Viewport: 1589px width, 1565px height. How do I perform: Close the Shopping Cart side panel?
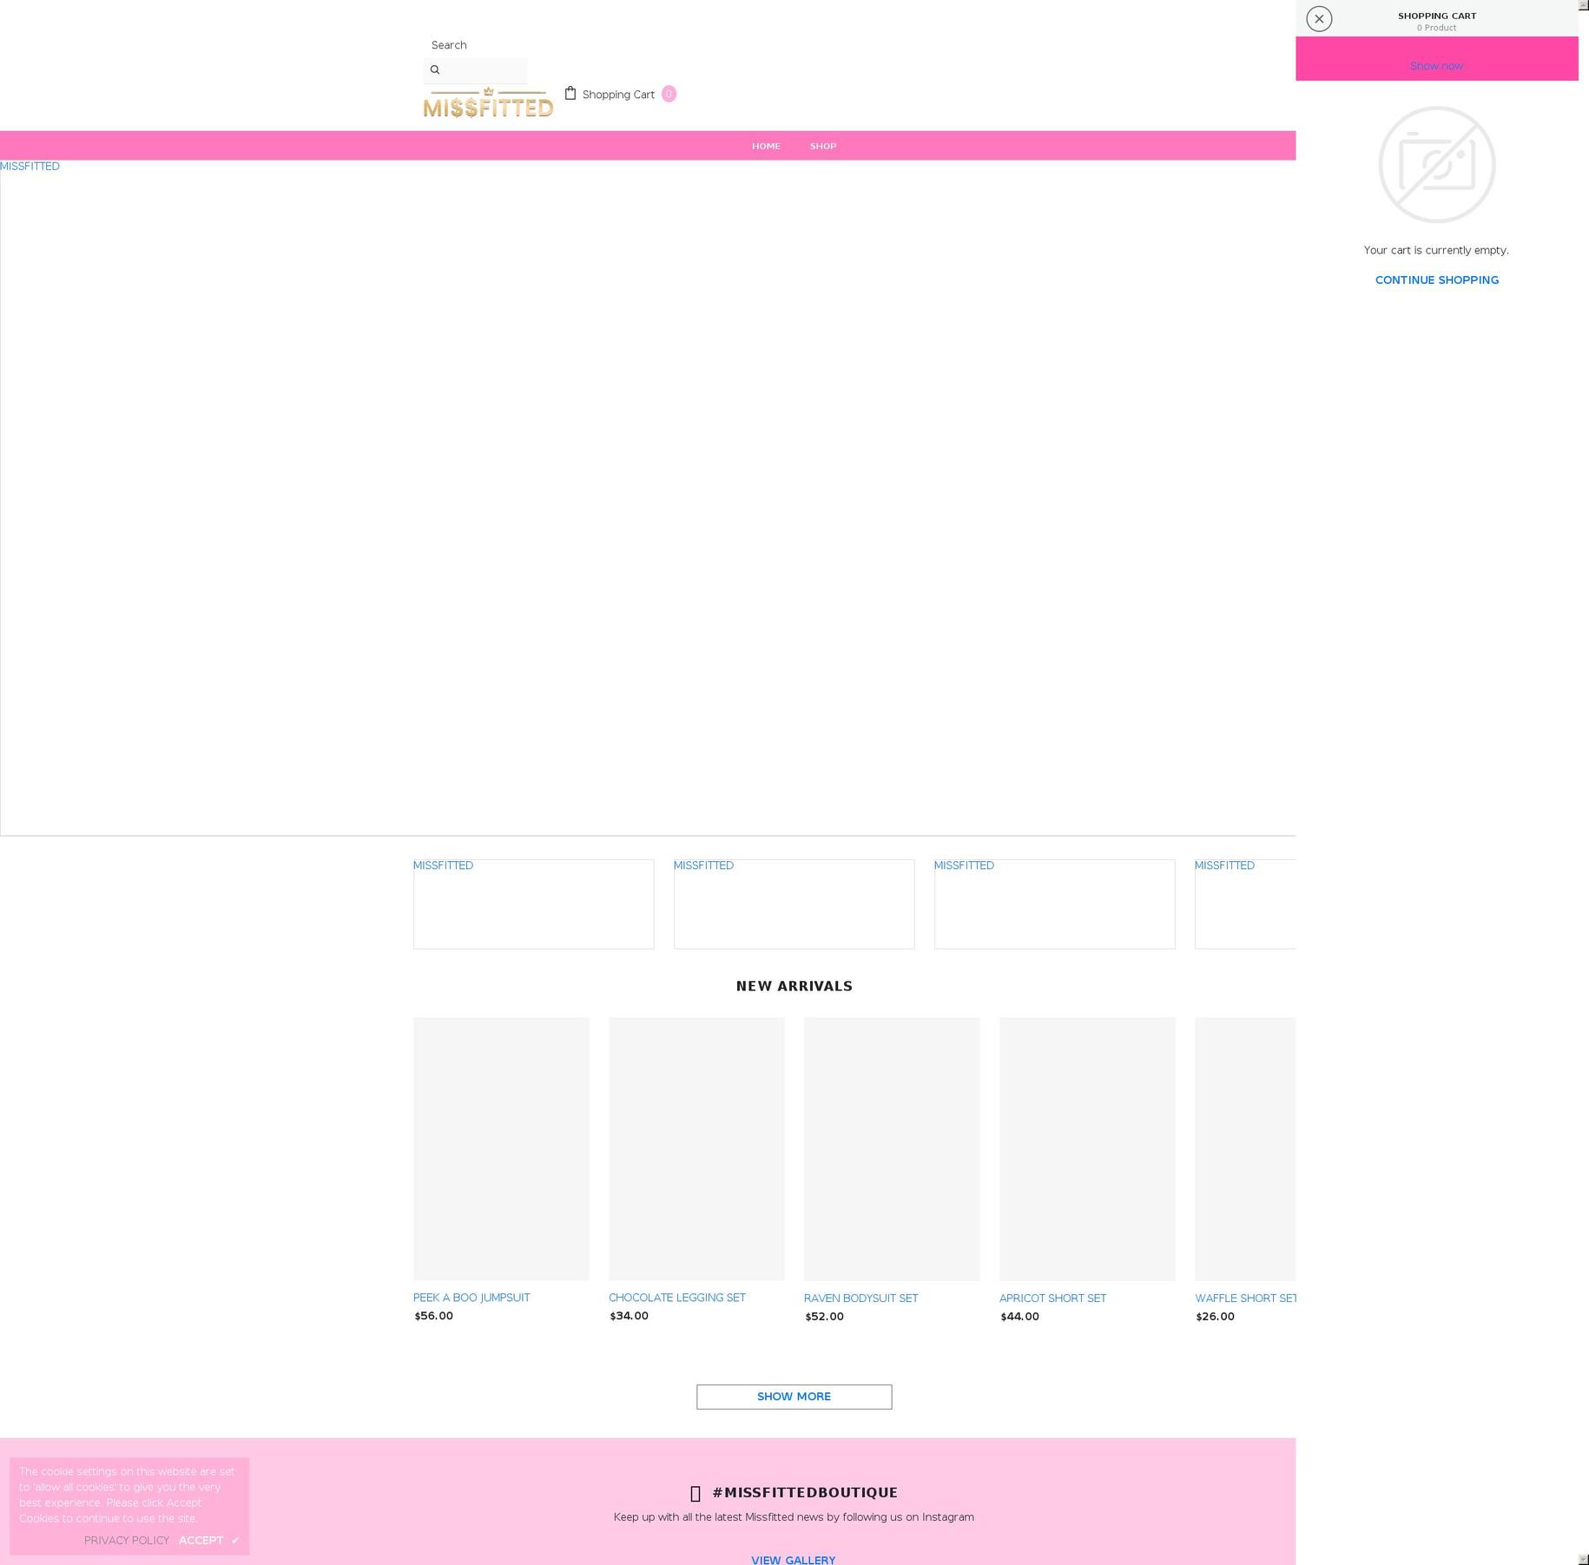[1319, 18]
